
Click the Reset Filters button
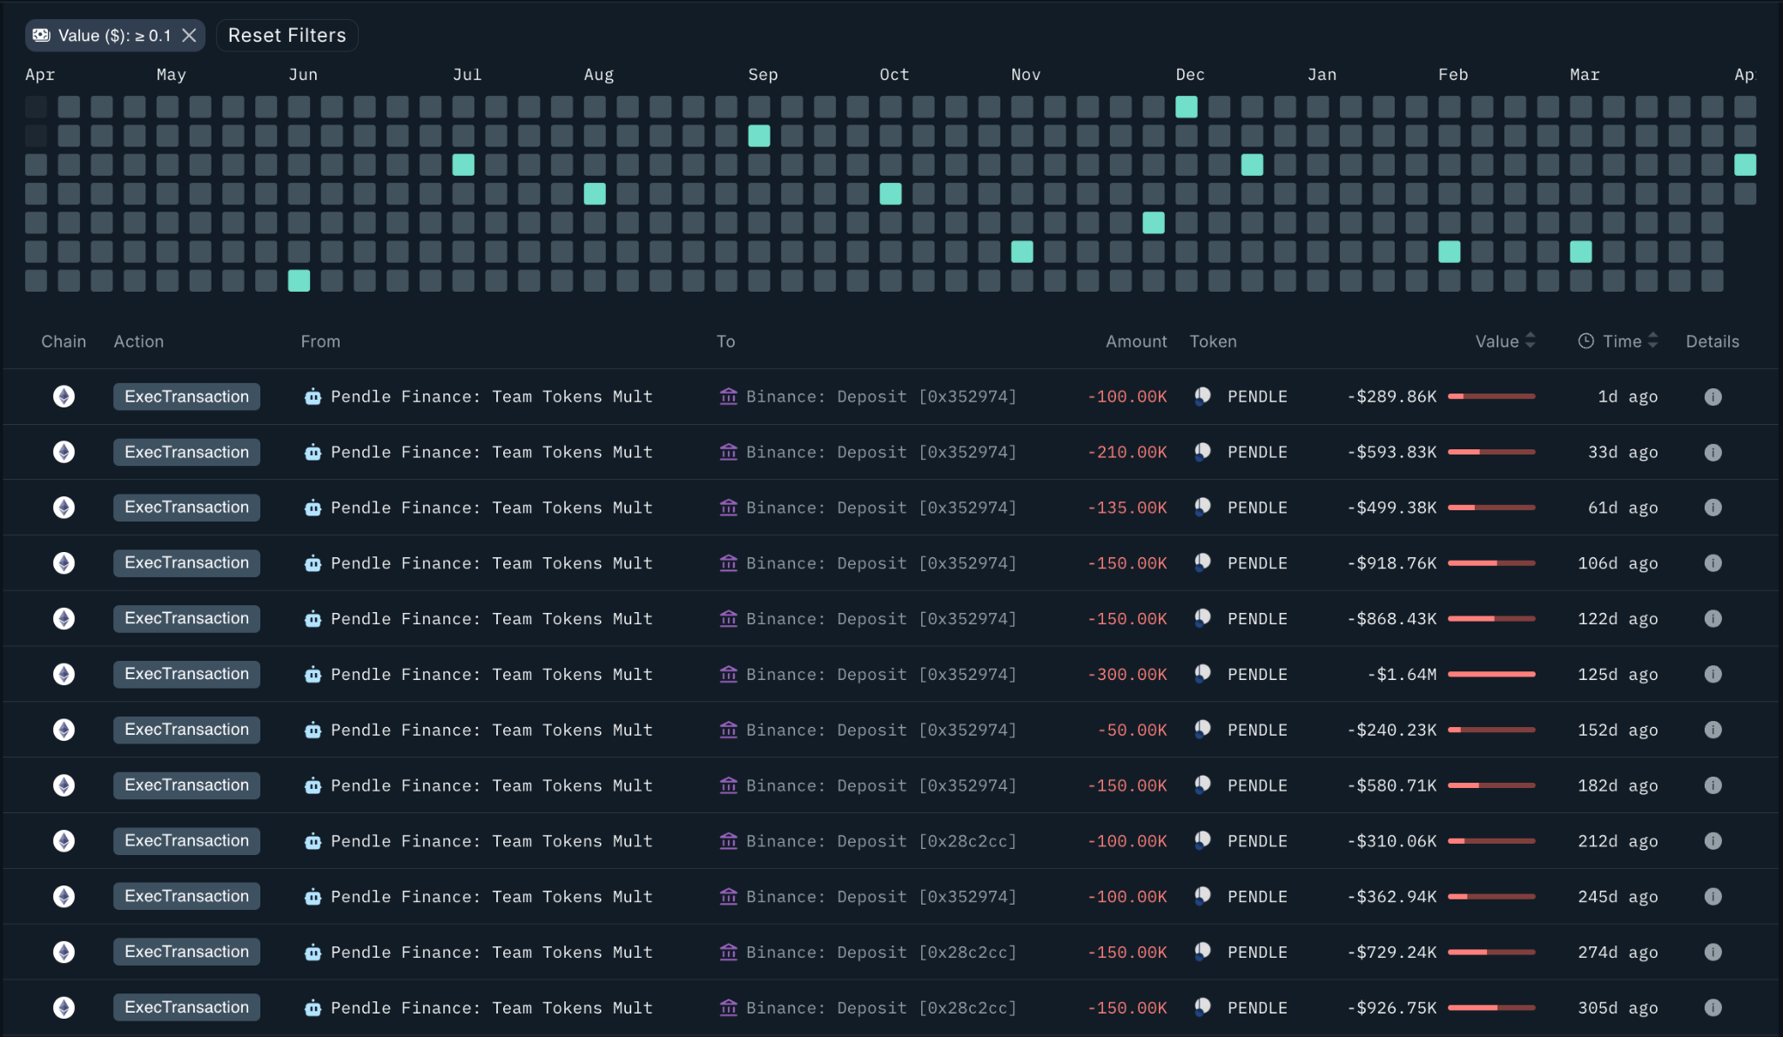point(286,36)
